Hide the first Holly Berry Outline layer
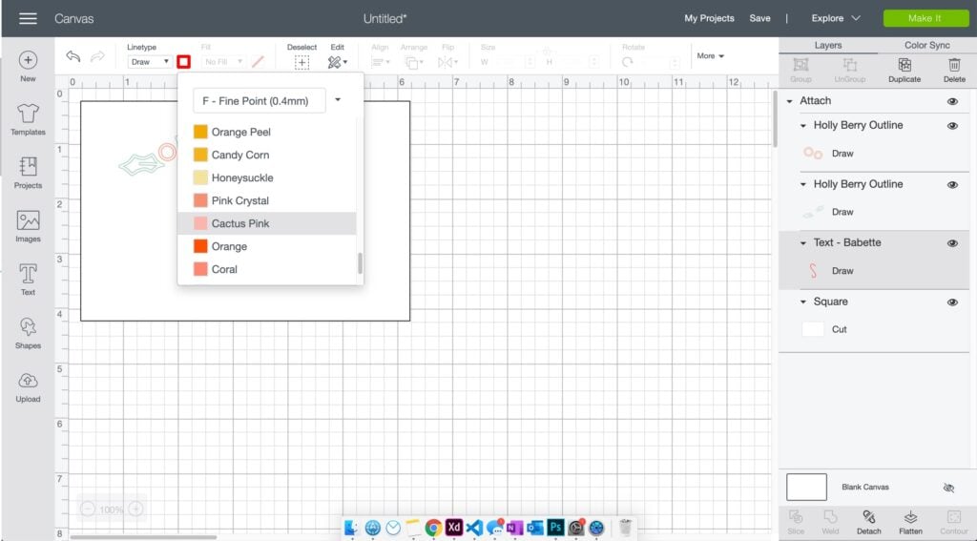This screenshot has height=541, width=977. point(952,126)
